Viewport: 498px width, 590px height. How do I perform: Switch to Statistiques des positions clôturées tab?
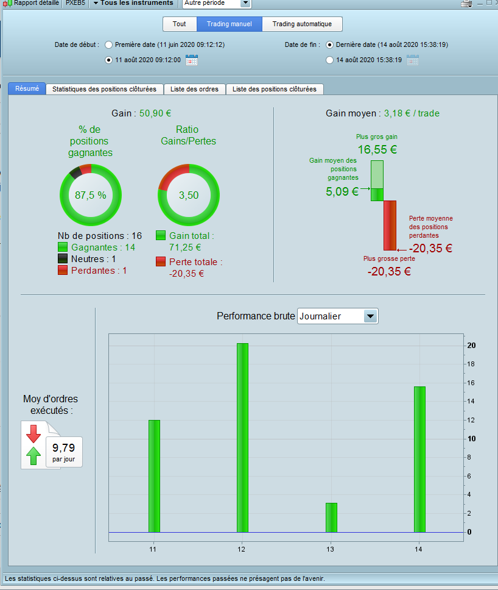coord(105,89)
